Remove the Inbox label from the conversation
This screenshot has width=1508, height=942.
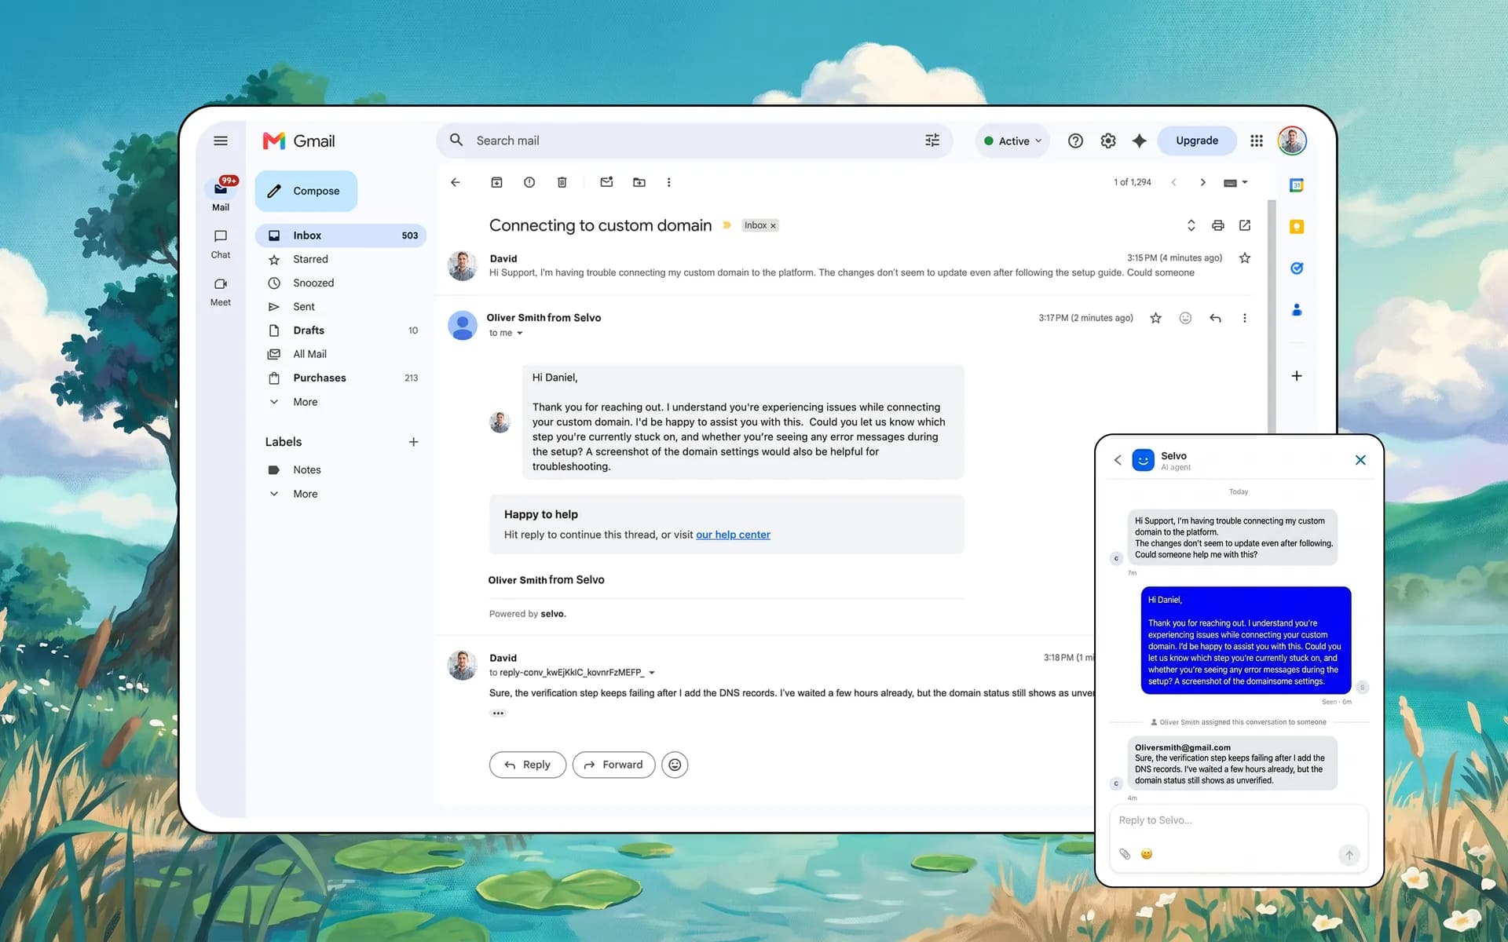click(773, 226)
